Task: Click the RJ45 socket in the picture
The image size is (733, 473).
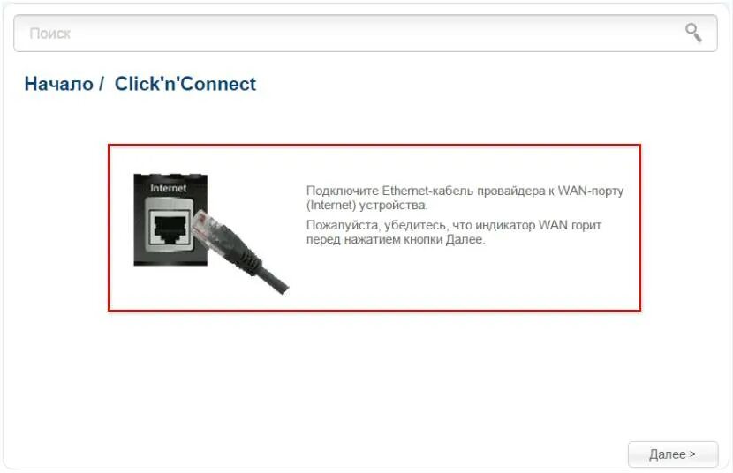Action: coord(170,227)
